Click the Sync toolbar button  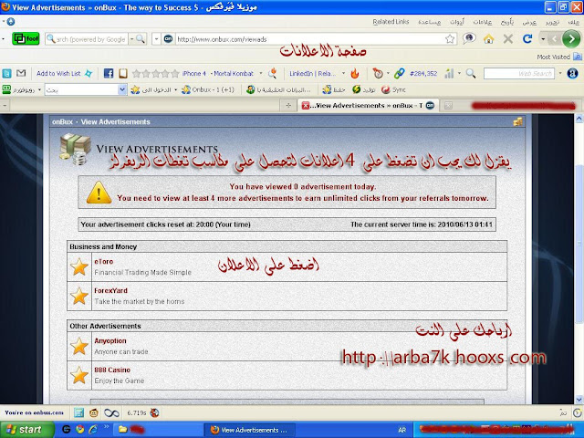click(x=393, y=89)
